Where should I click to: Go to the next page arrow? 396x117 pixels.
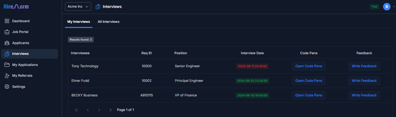(99, 110)
